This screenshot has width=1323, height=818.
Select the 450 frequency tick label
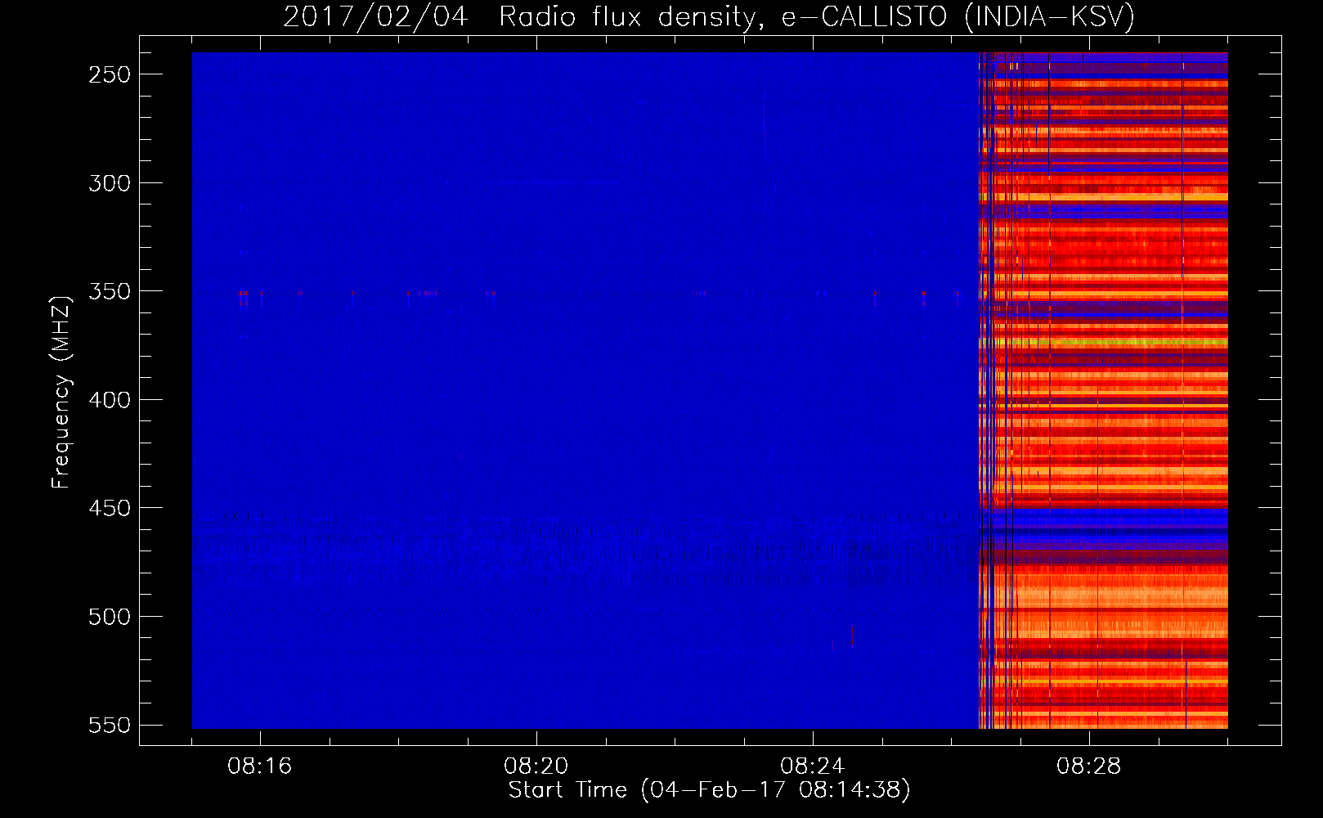tap(110, 508)
